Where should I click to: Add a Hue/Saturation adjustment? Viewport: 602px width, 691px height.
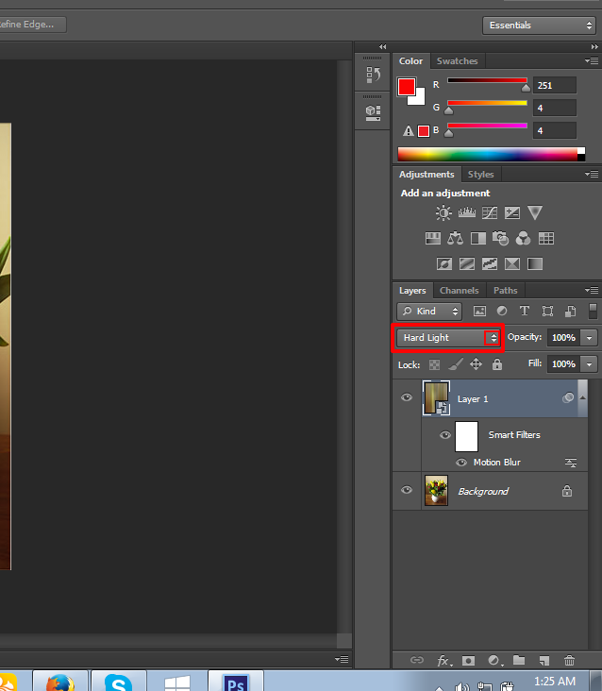tap(433, 239)
